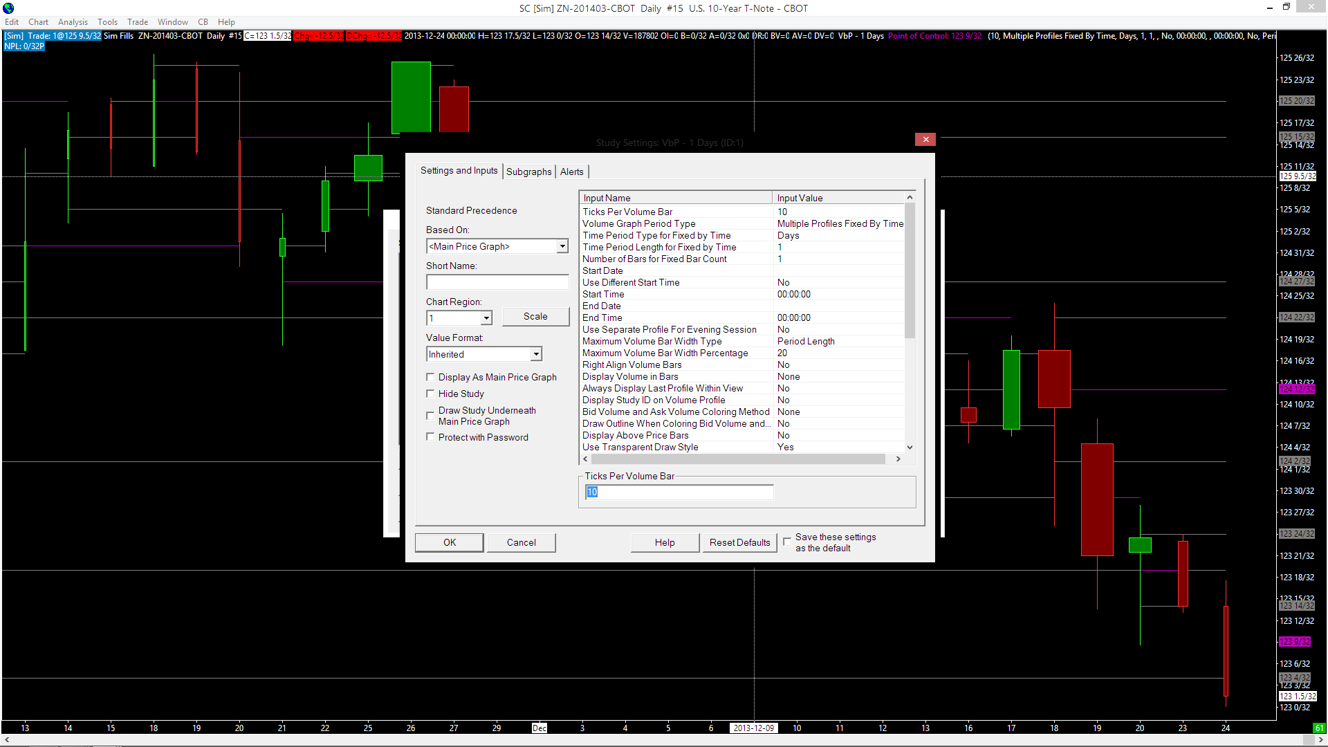Open the Value Format dropdown

tap(535, 354)
